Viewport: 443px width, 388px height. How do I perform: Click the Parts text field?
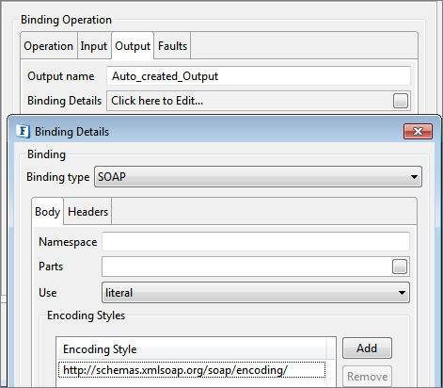246,267
